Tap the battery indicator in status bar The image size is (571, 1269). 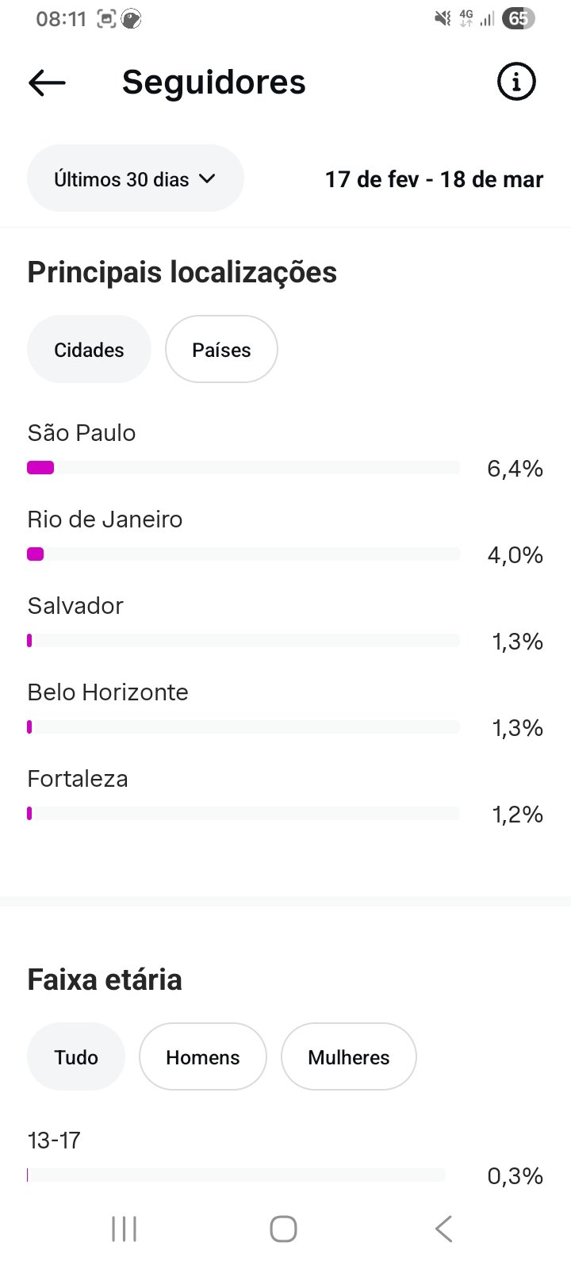(519, 18)
